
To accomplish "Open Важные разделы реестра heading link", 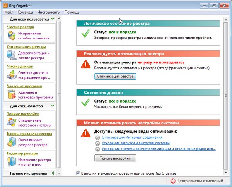I will coord(30,134).
